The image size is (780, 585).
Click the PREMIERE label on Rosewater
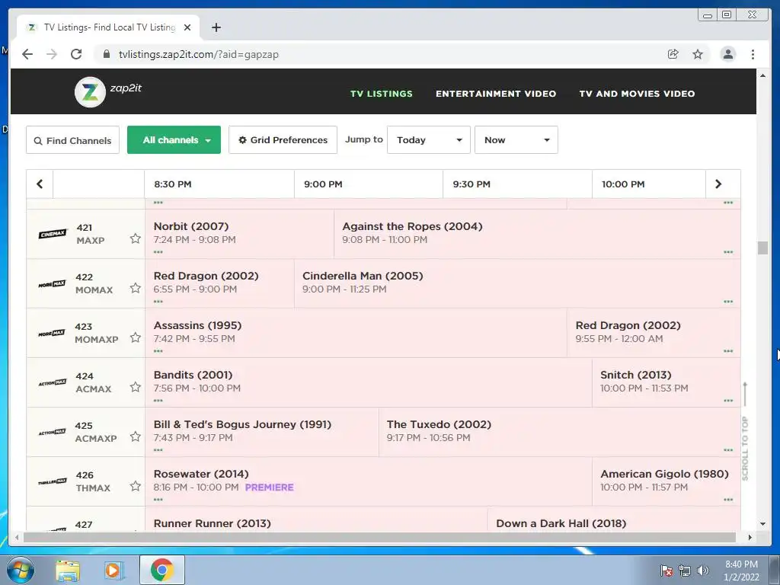click(x=269, y=487)
